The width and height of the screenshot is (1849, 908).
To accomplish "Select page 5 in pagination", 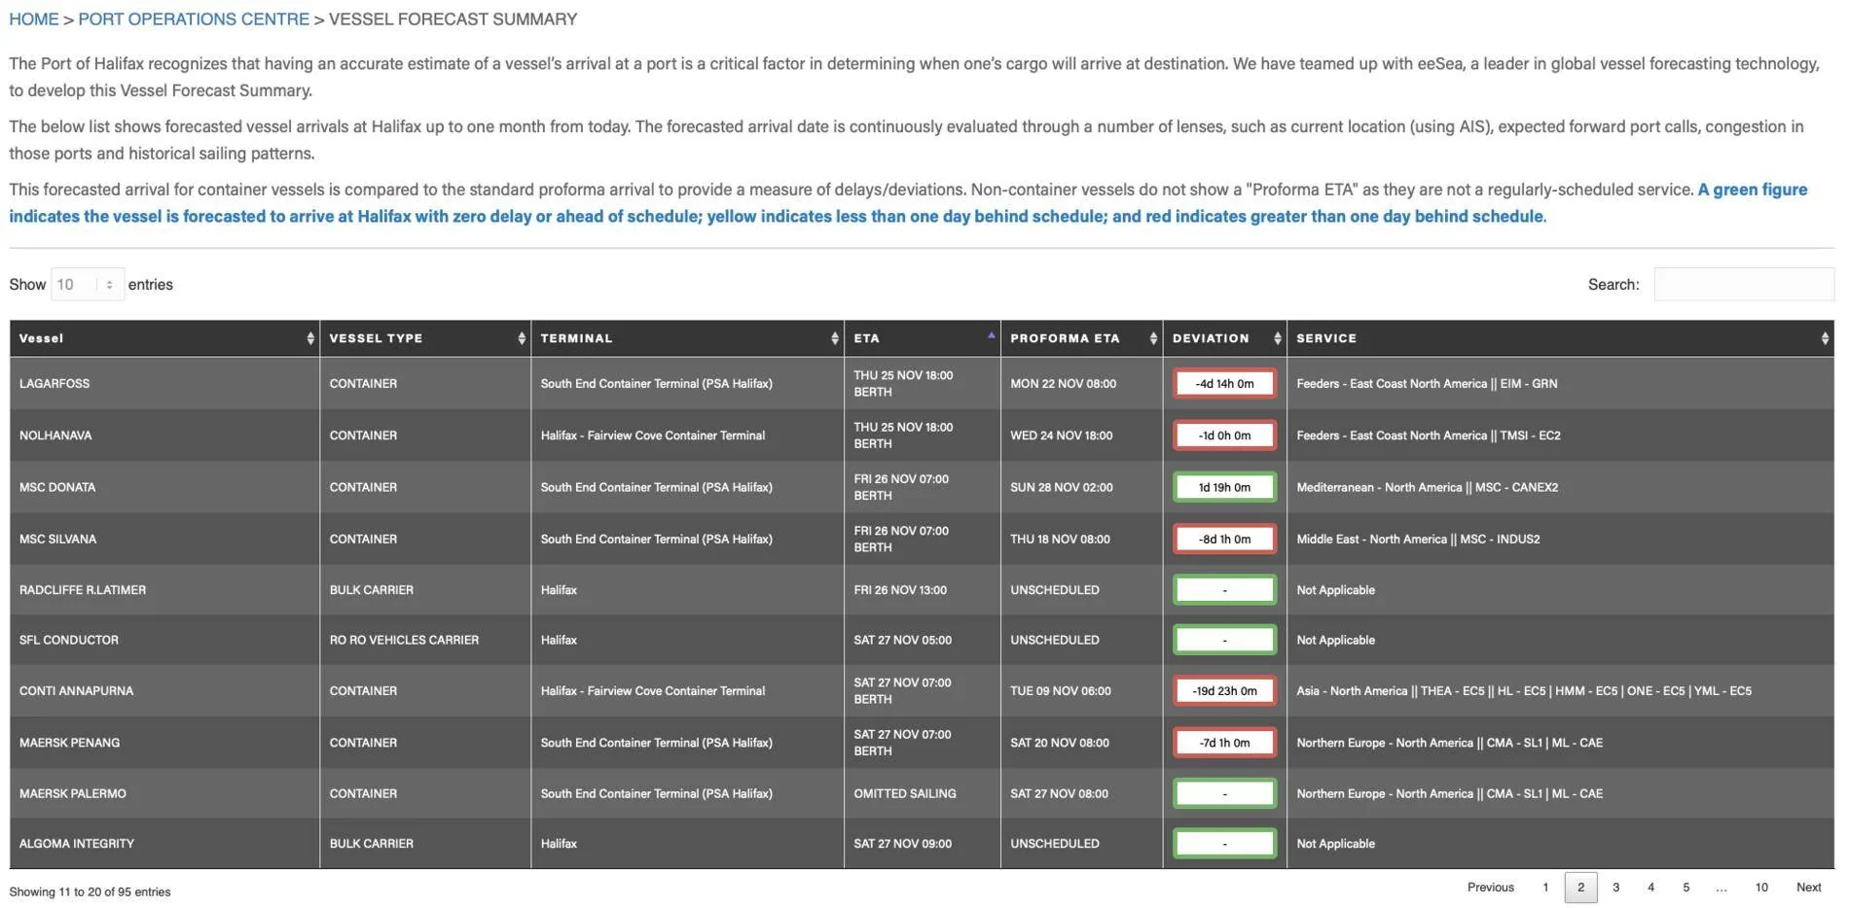I will 1686,887.
